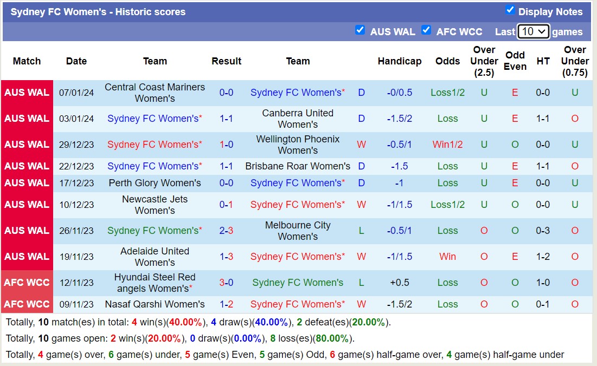Click the Wellington Phoenix Women's link

tap(297, 145)
